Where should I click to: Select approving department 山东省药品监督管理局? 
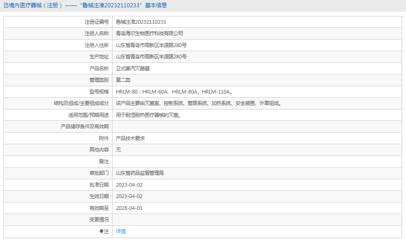pyautogui.click(x=140, y=173)
